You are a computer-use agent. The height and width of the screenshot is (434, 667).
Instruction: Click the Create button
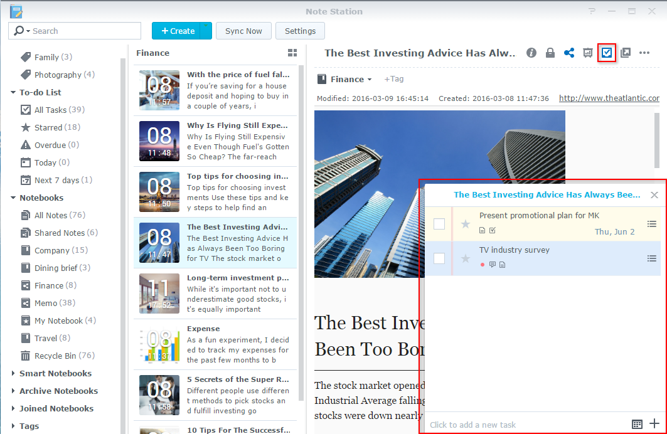pyautogui.click(x=176, y=31)
